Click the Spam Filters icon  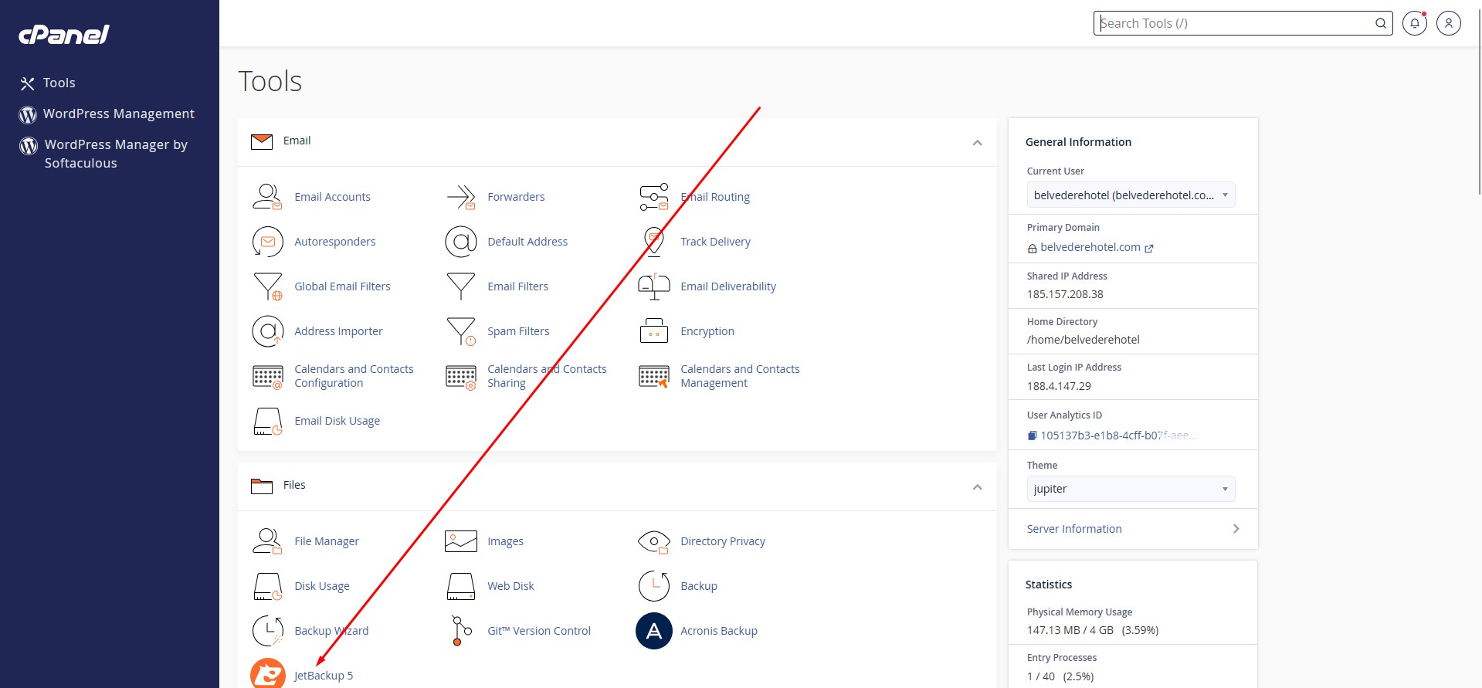(460, 331)
